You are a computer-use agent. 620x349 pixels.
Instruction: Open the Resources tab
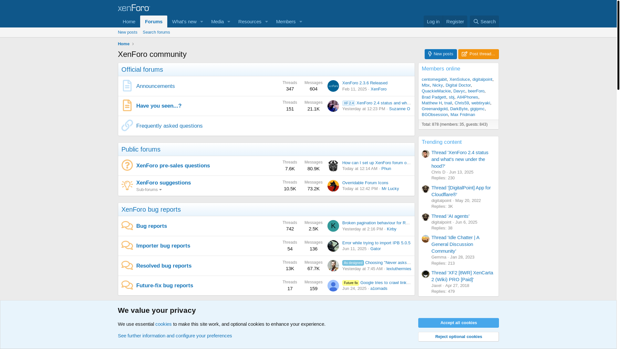250,22
